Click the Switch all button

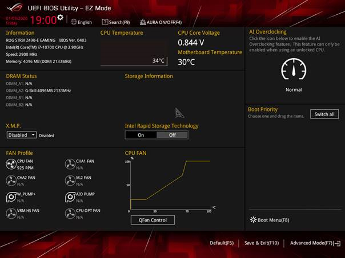coord(324,114)
